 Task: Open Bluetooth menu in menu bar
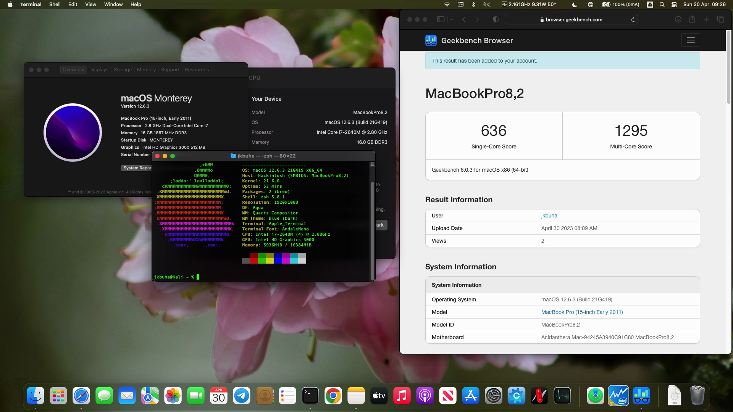(x=473, y=5)
